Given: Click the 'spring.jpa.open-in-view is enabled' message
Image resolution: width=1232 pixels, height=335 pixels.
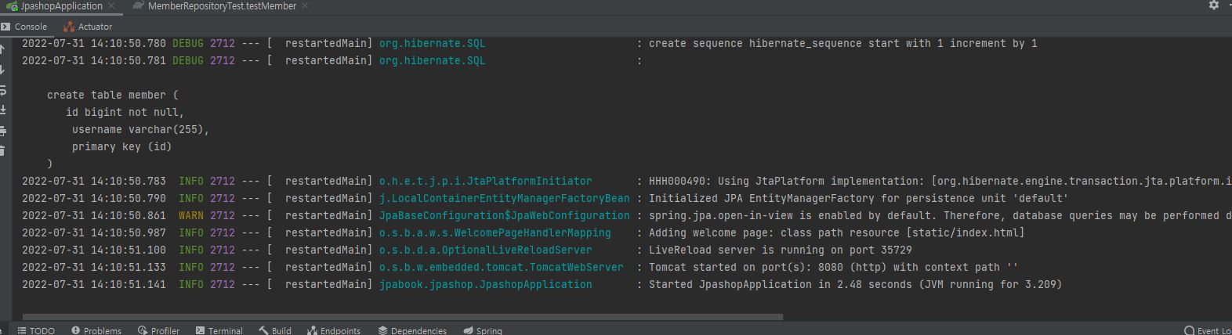Looking at the screenshot, I should (x=940, y=215).
